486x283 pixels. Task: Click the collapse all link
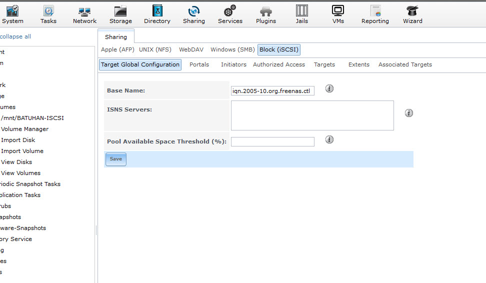coord(15,36)
